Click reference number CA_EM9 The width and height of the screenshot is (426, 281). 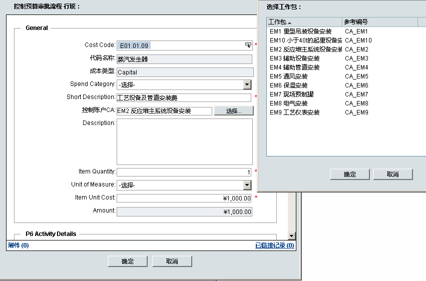[356, 112]
